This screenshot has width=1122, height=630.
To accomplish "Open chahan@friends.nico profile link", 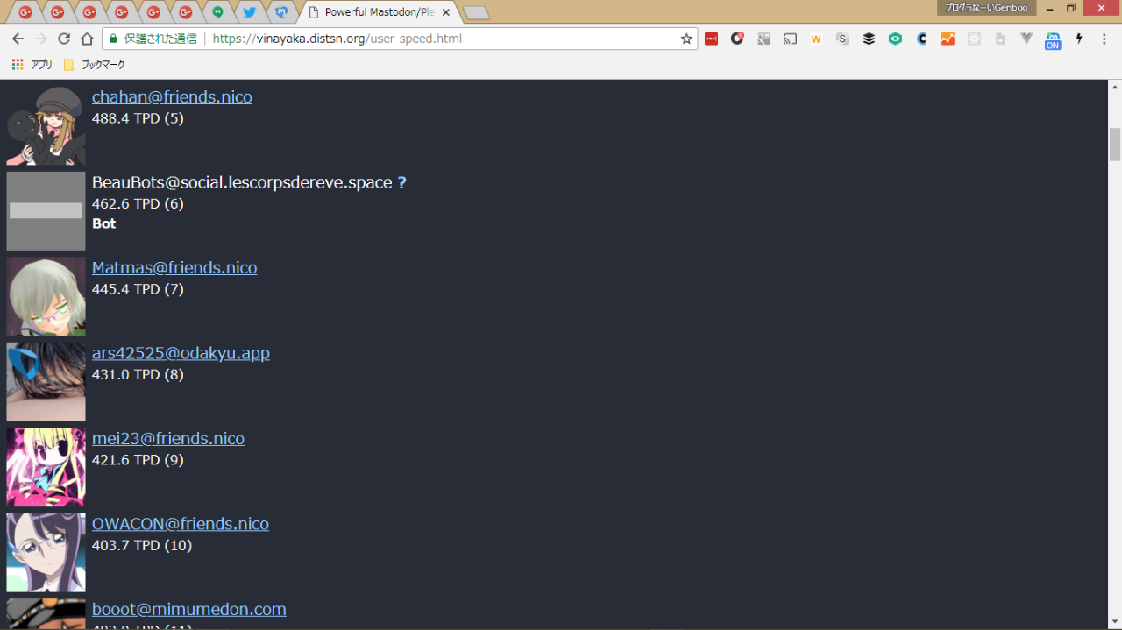I will 172,96.
